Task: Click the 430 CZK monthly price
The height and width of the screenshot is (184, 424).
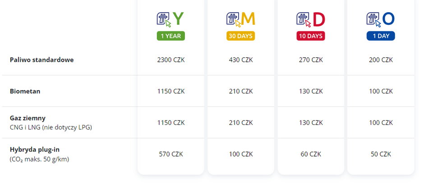Action: click(241, 60)
